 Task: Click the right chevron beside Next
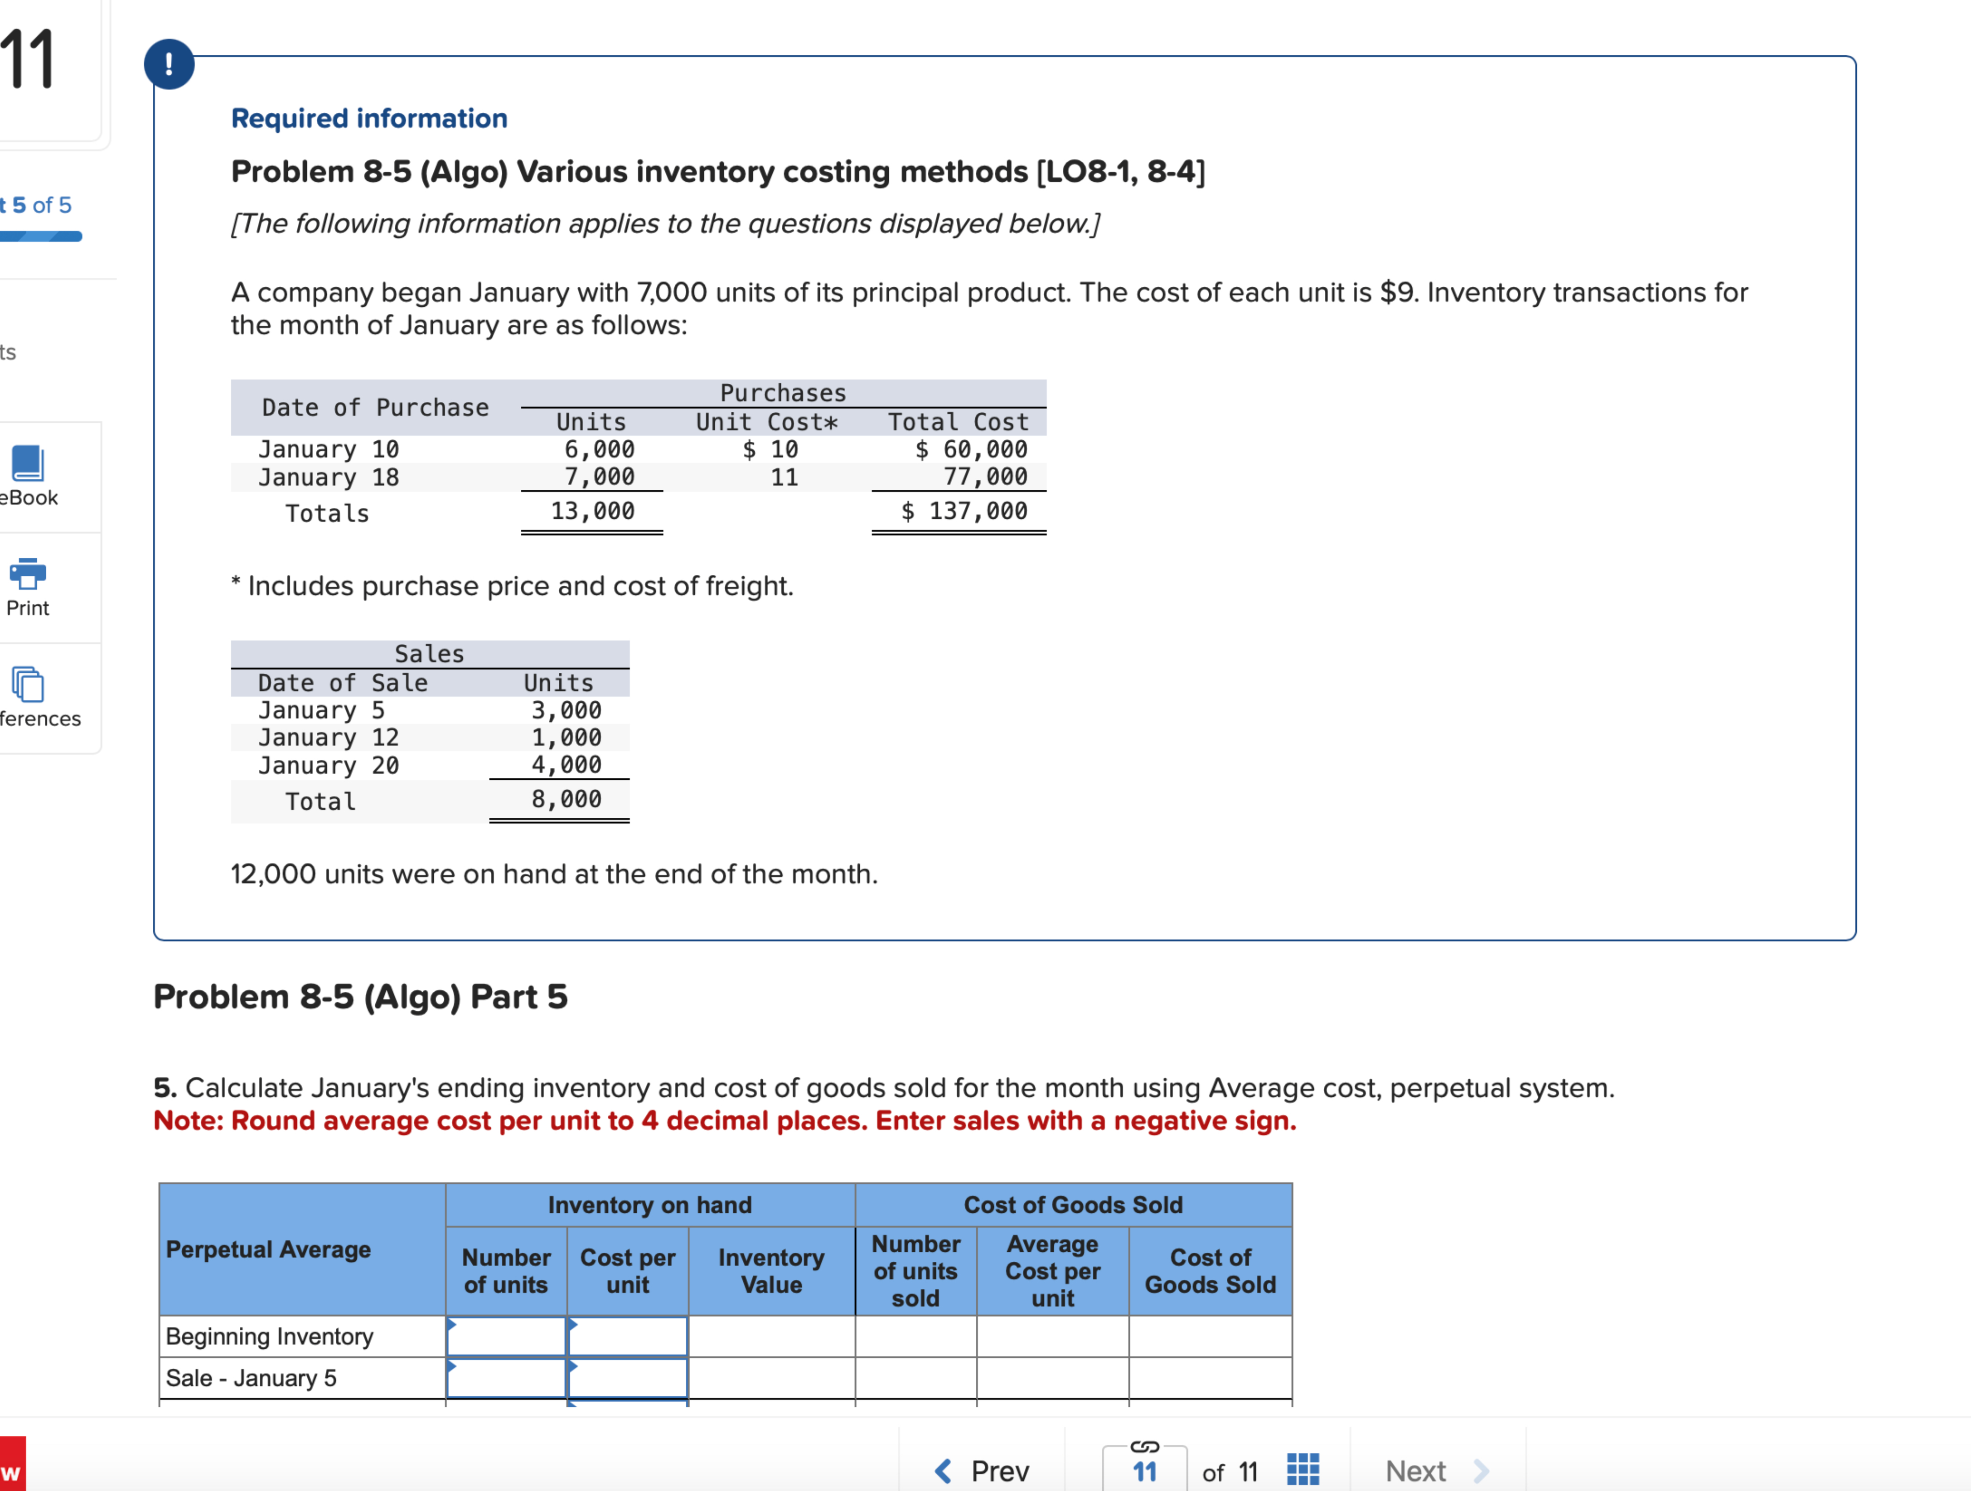click(x=1481, y=1471)
